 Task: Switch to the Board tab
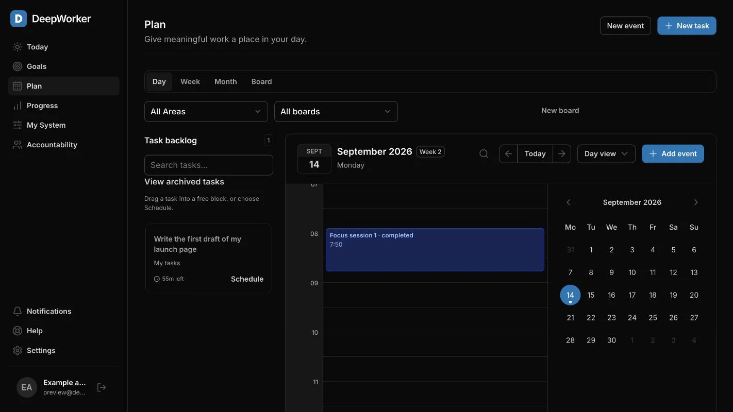pos(262,81)
